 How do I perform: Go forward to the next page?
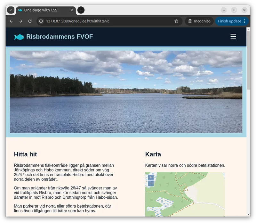[20, 21]
